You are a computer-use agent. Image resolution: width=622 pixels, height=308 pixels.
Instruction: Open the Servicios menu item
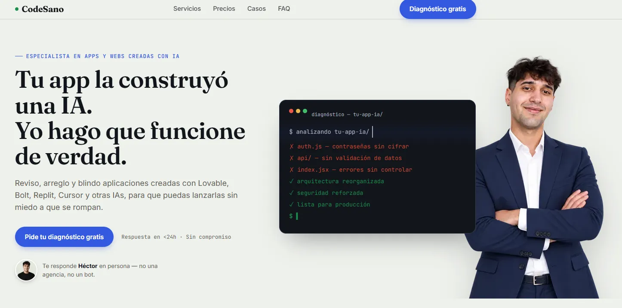coord(187,9)
